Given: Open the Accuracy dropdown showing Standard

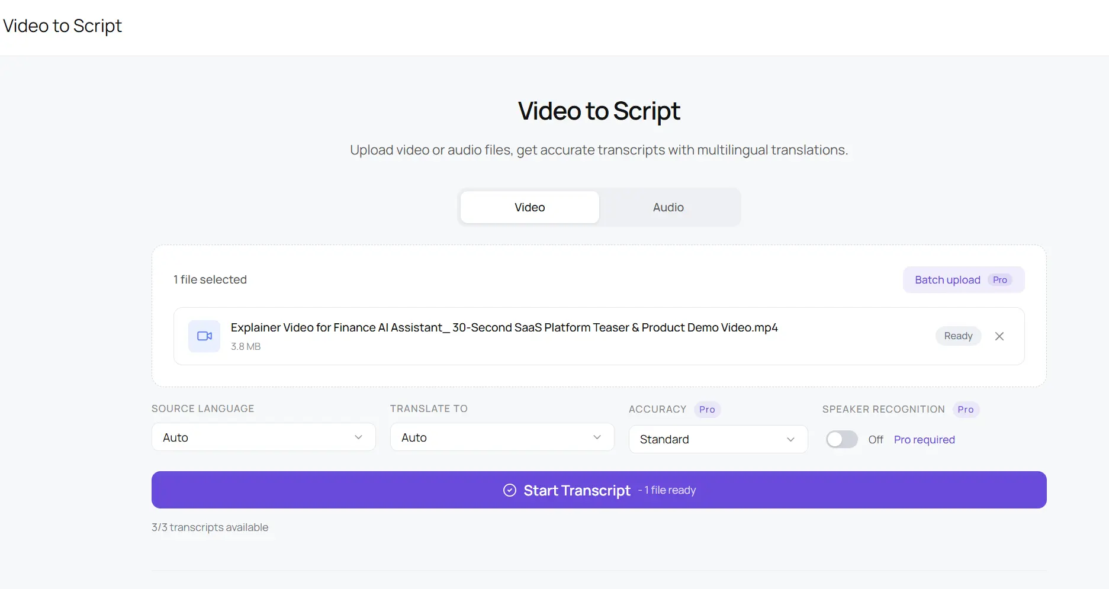Looking at the screenshot, I should click(717, 439).
